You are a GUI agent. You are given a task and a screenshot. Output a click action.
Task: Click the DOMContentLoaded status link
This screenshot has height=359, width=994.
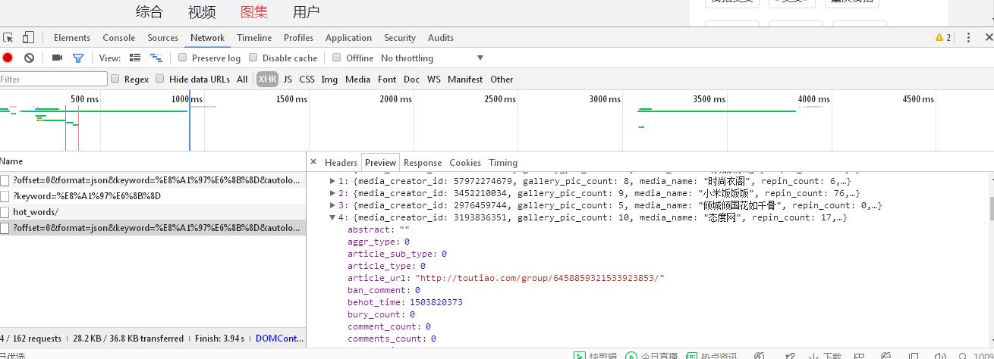(x=280, y=339)
